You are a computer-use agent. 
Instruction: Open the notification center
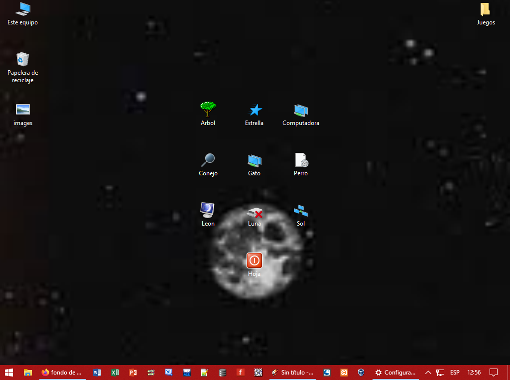coord(494,372)
